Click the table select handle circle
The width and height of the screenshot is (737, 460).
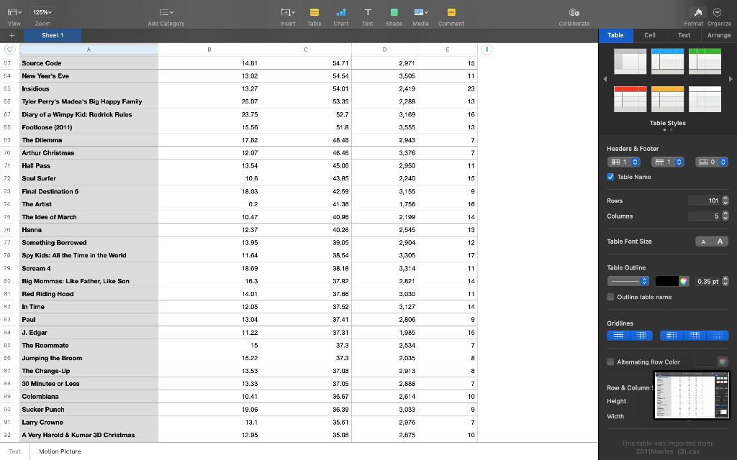click(x=10, y=49)
